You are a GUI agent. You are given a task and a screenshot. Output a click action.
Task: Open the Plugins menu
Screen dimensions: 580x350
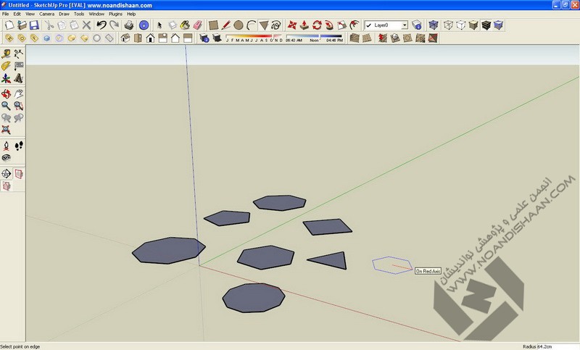[115, 14]
